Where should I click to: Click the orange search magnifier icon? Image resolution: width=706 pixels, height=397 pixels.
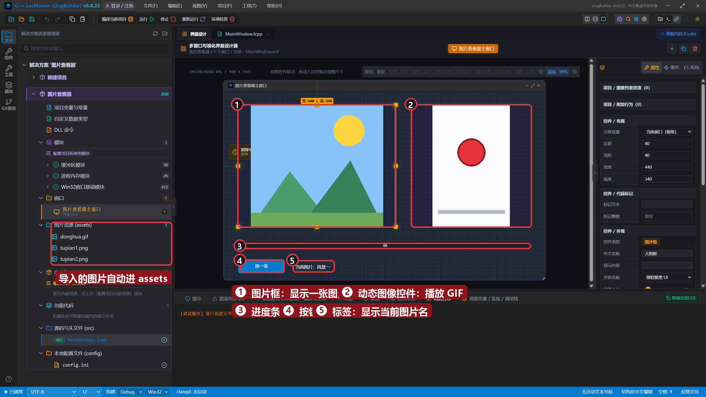click(x=628, y=19)
